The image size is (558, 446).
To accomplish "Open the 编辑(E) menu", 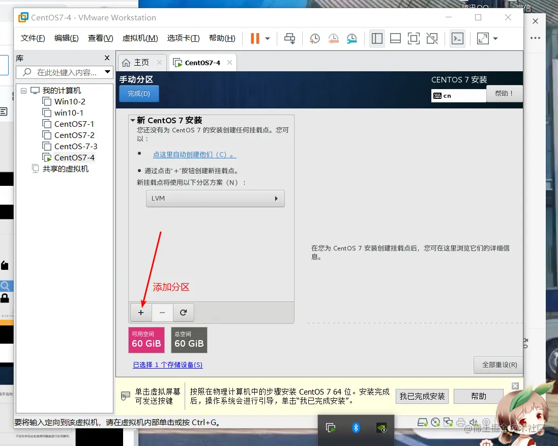I will click(x=66, y=38).
